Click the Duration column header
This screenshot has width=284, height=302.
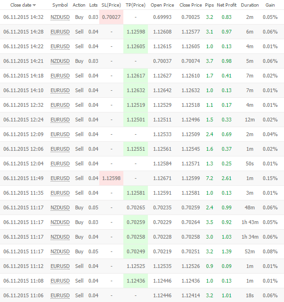coord(250,5)
